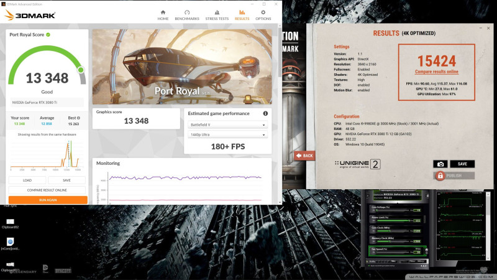Image resolution: width=497 pixels, height=280 pixels.
Task: Click the Apply button in overclocking tool
Action: click(404, 261)
